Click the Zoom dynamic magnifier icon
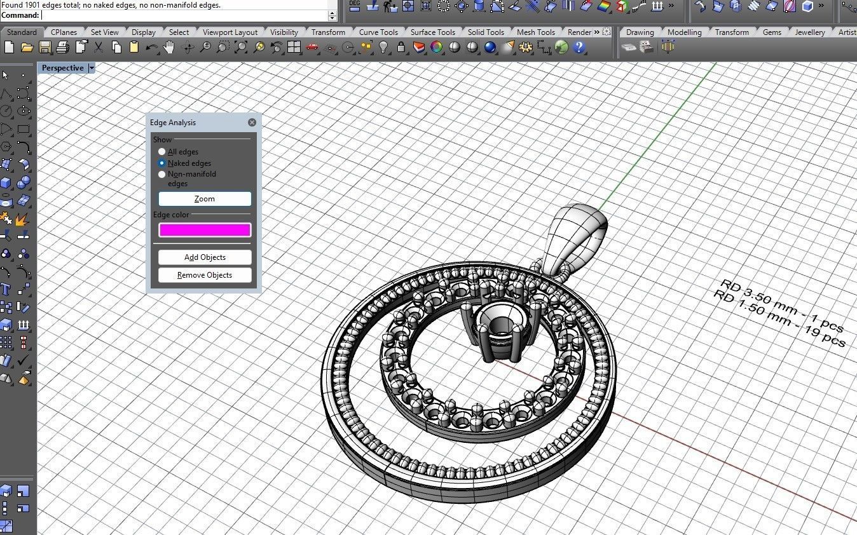857x535 pixels. (x=205, y=47)
